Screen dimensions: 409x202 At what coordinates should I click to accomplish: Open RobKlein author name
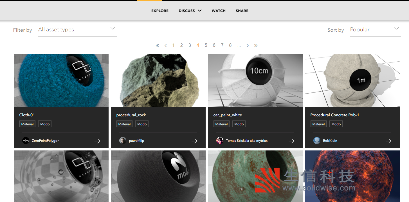point(330,141)
